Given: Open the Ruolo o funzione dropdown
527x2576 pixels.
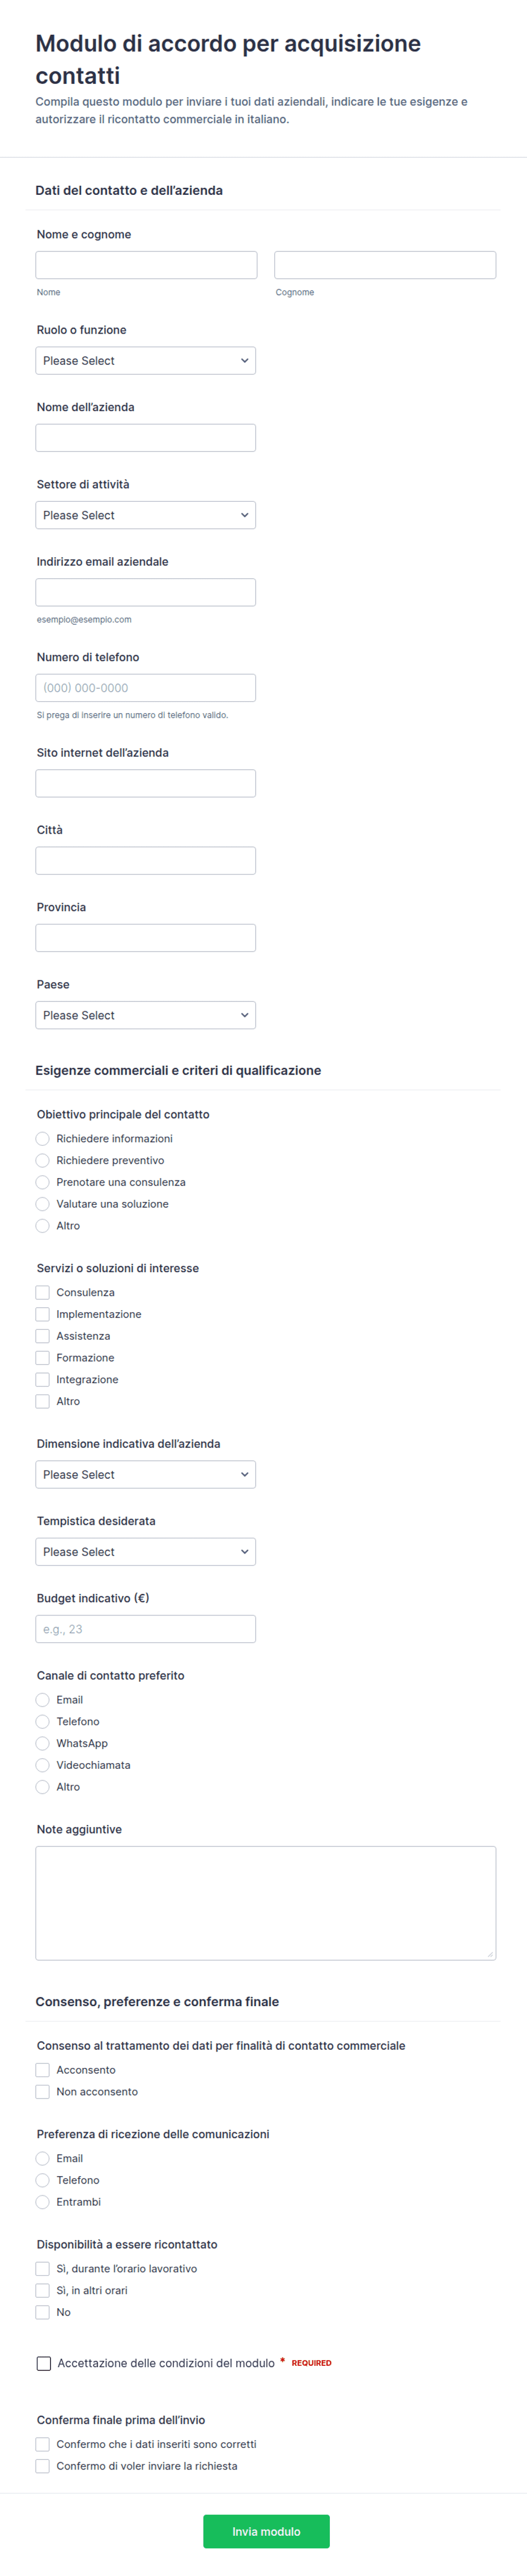Looking at the screenshot, I should click(145, 360).
